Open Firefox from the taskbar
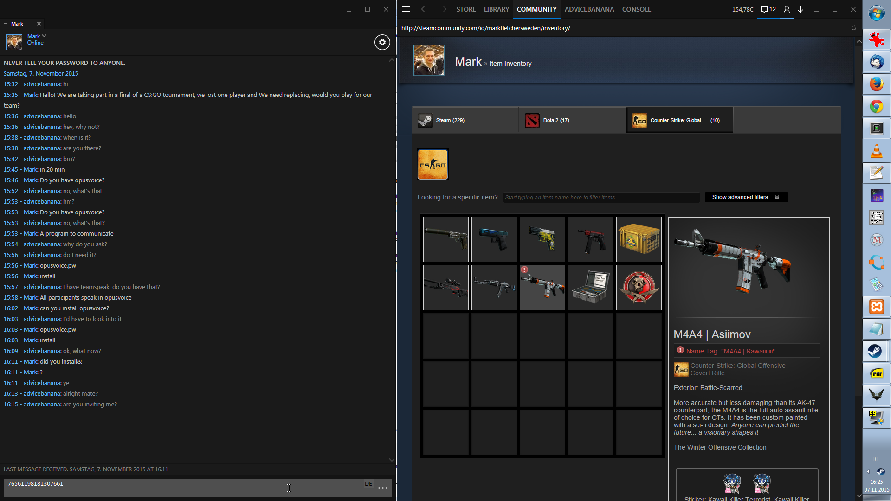Image resolution: width=891 pixels, height=501 pixels. [876, 84]
